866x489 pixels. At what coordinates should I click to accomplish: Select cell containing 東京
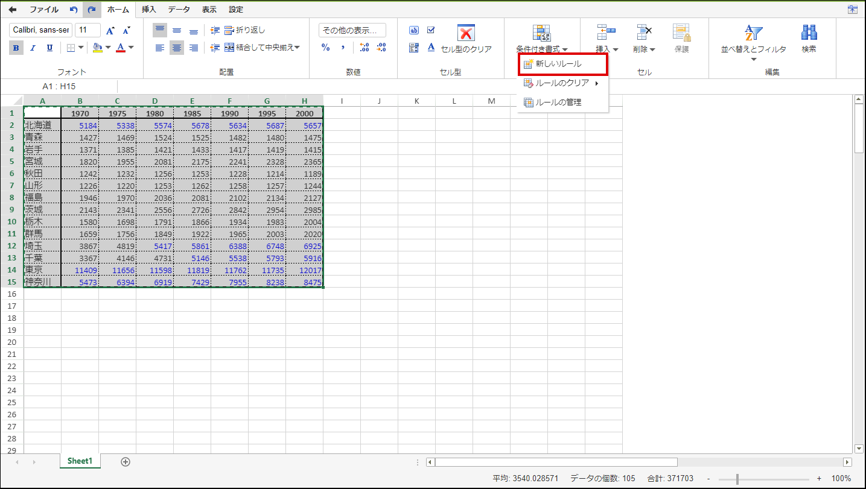(x=42, y=270)
